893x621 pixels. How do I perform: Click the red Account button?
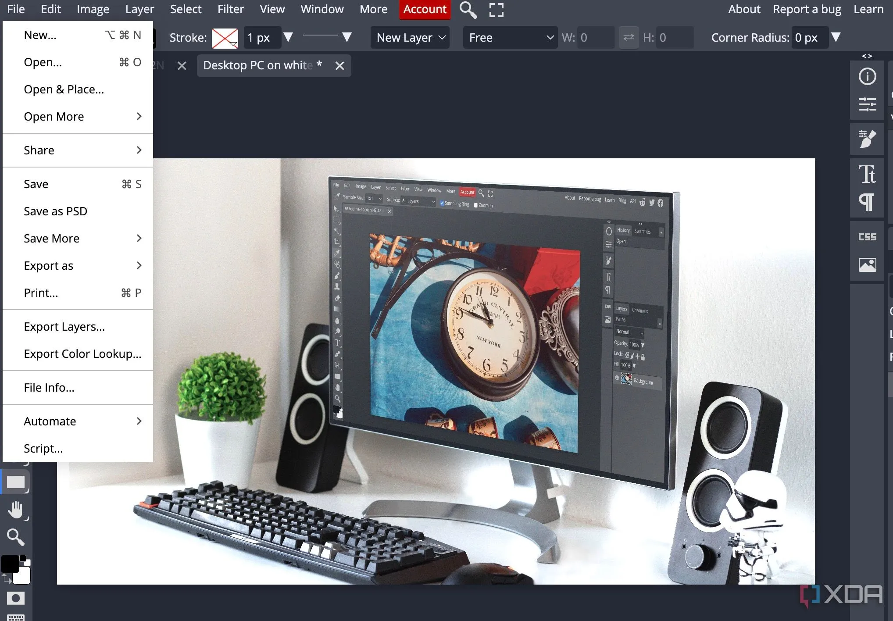(425, 10)
